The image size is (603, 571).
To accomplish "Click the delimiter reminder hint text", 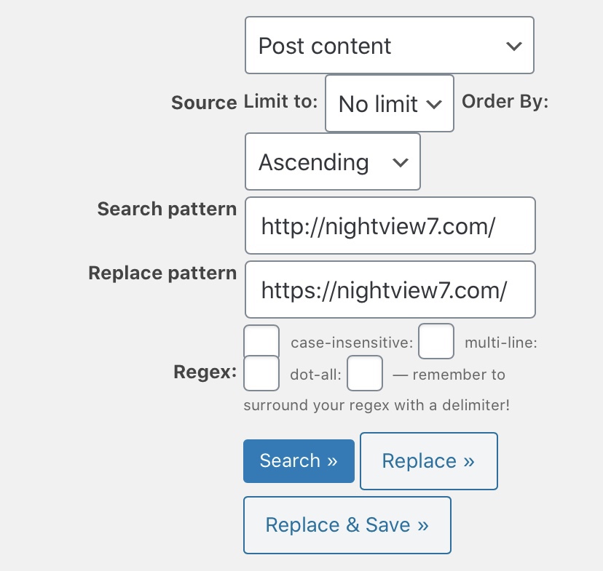I will 377,405.
